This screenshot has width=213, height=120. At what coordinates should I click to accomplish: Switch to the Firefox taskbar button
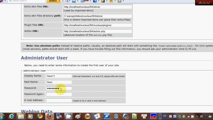click(x=50, y=116)
